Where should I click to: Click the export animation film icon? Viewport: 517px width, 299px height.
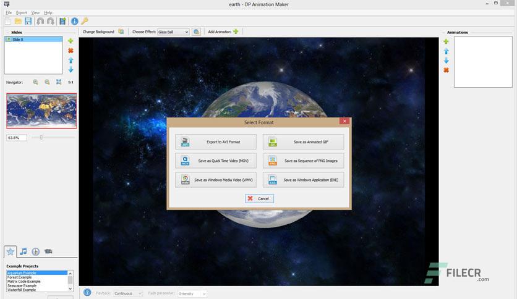[62, 22]
